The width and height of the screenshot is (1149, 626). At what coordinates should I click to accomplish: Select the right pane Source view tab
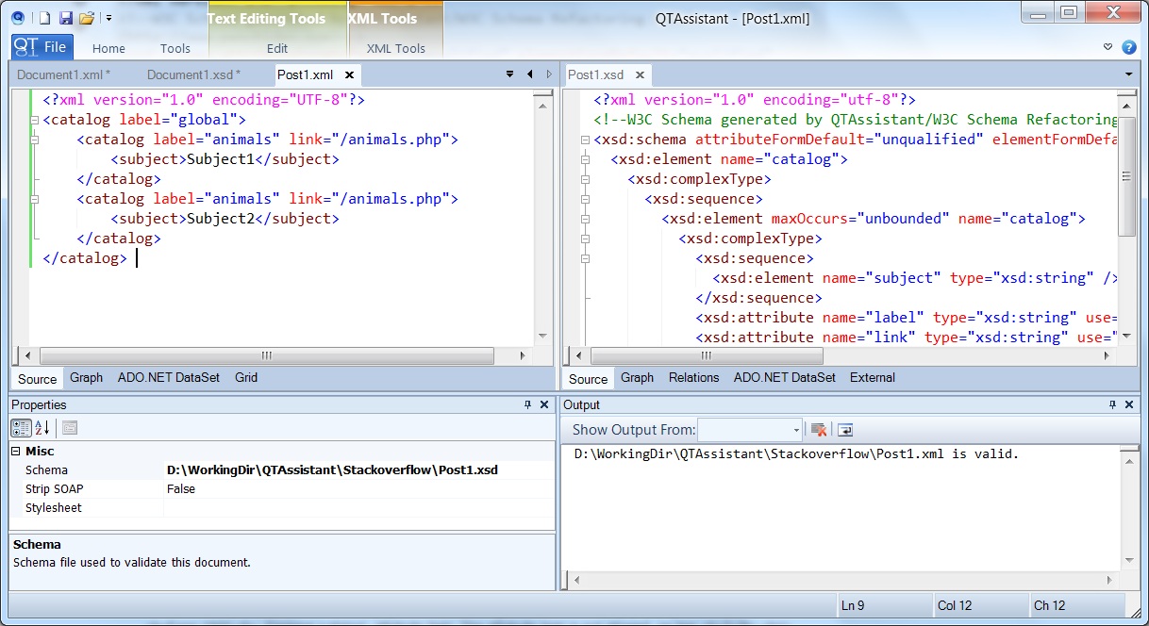pyautogui.click(x=589, y=378)
